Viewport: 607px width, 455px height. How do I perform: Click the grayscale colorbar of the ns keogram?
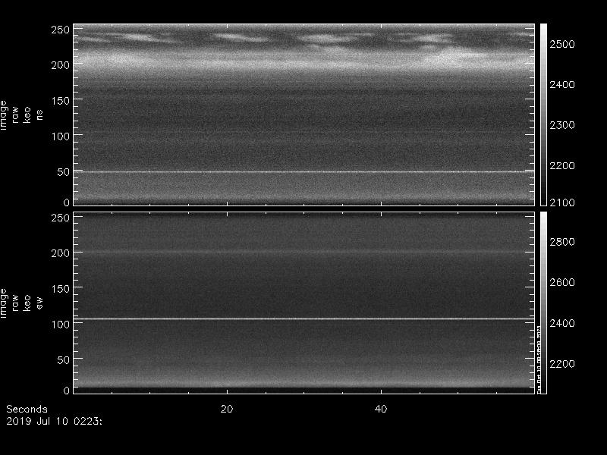coord(543,115)
